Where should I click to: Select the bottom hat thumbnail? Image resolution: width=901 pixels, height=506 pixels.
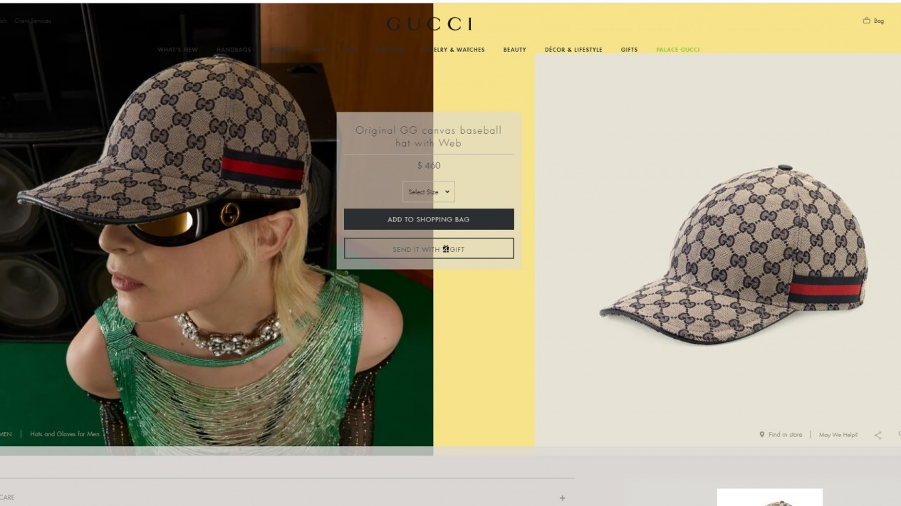point(769,497)
